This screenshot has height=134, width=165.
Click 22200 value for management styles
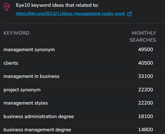pyautogui.click(x=146, y=103)
